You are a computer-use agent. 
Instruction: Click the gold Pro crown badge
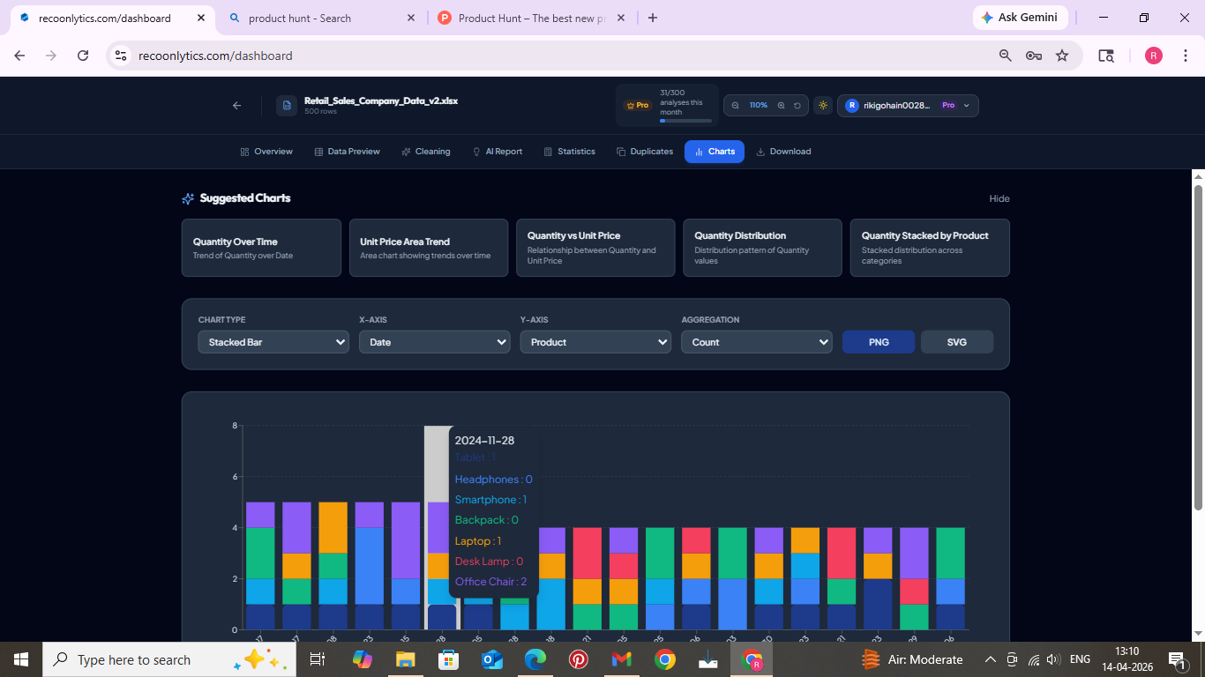(x=637, y=106)
